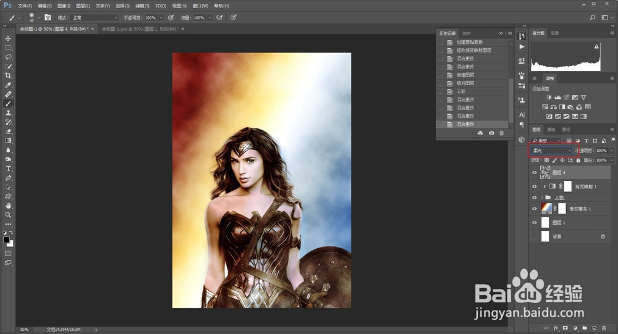Set history brush source for 云彩 state

pyautogui.click(x=440, y=91)
